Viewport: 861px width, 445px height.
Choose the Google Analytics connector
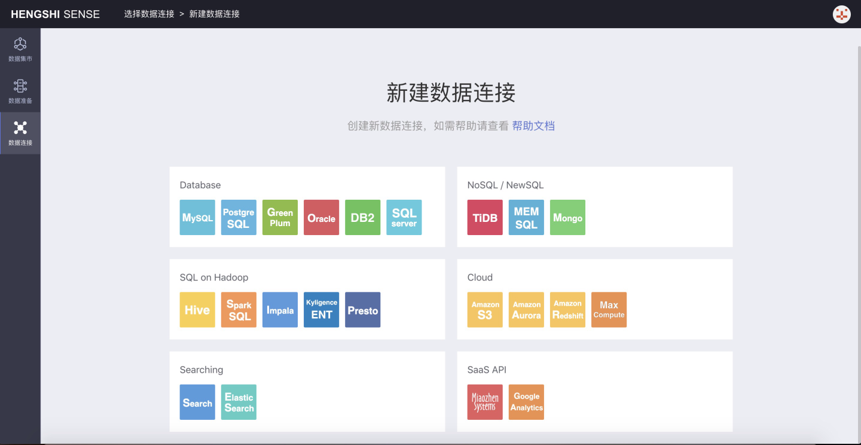(526, 402)
